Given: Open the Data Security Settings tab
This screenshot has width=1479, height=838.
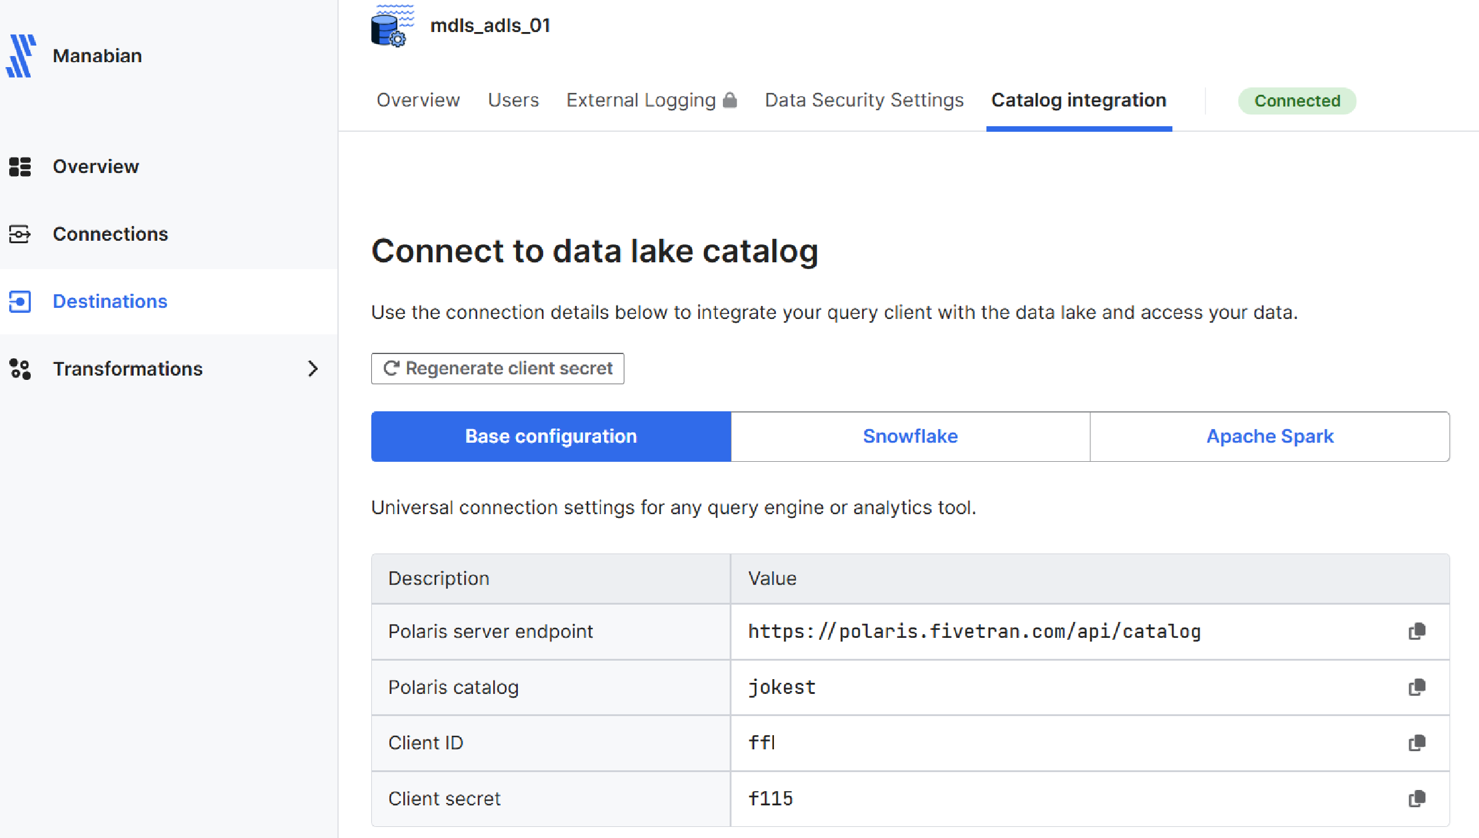Looking at the screenshot, I should point(864,100).
